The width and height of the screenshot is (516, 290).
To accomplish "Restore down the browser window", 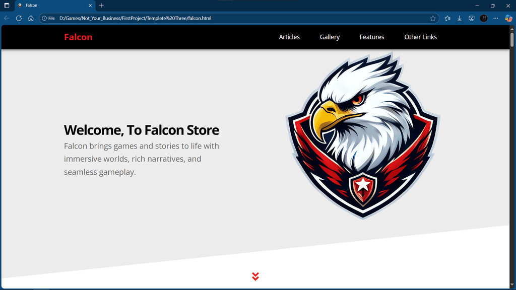I will click(x=493, y=6).
